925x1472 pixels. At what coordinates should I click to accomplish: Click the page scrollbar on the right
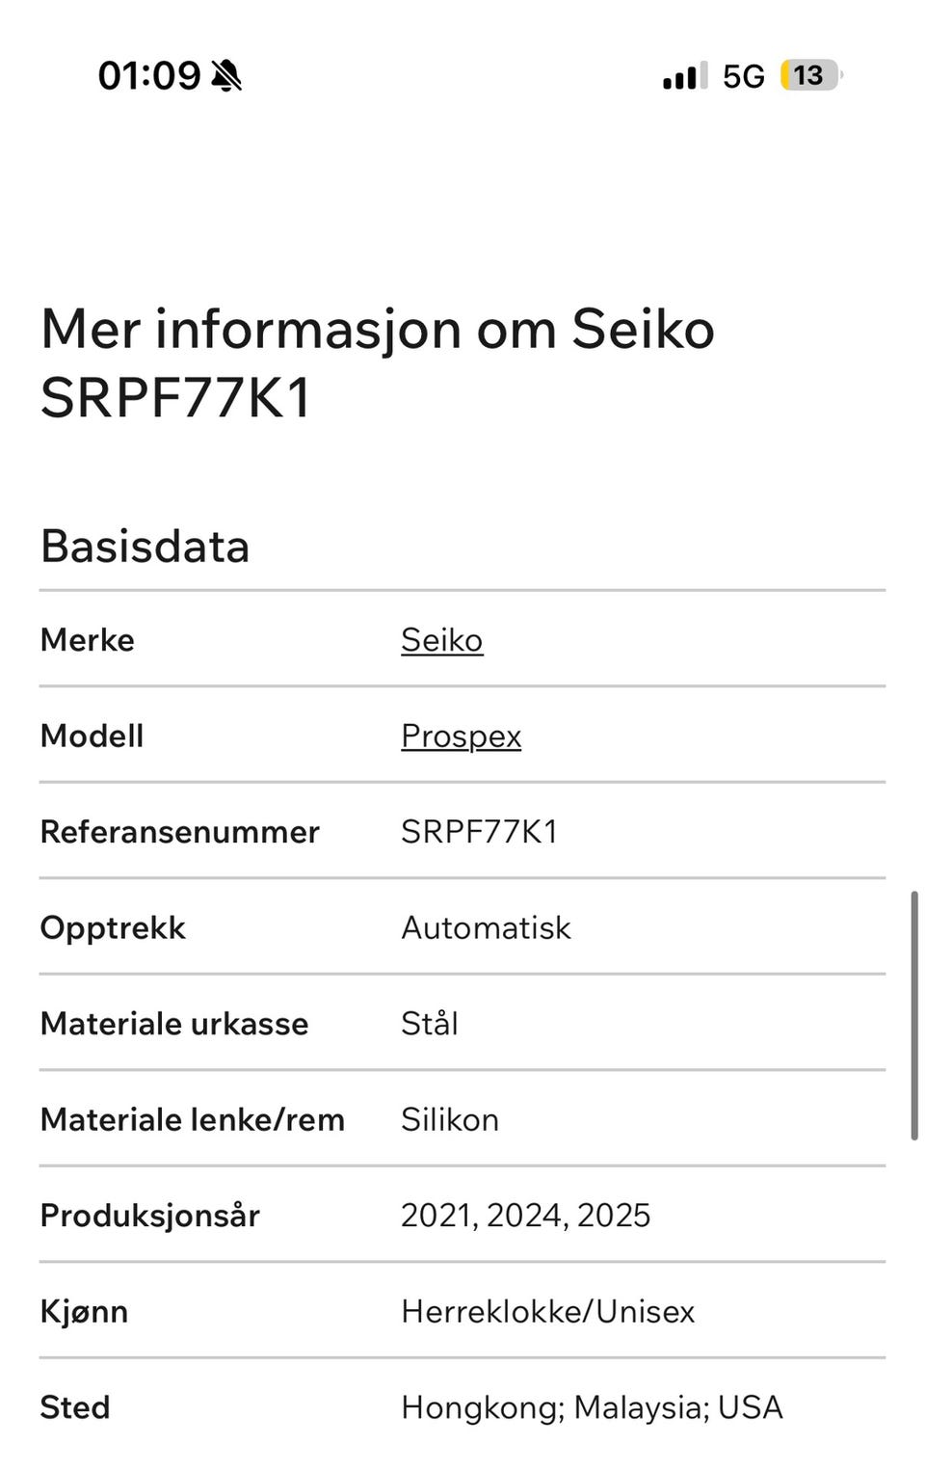[x=914, y=1016]
